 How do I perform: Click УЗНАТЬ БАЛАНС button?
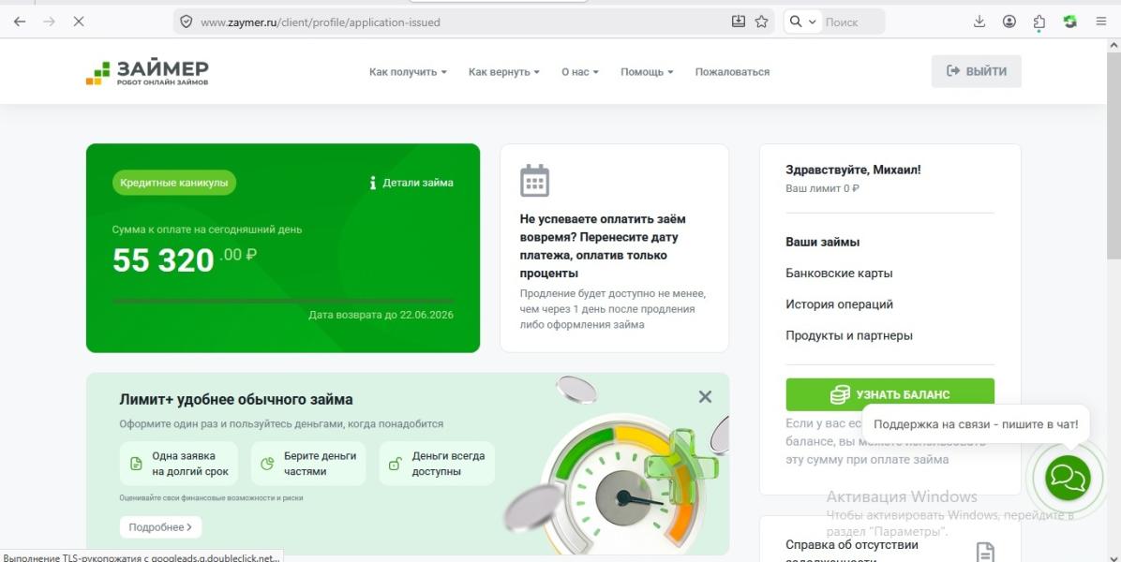889,394
